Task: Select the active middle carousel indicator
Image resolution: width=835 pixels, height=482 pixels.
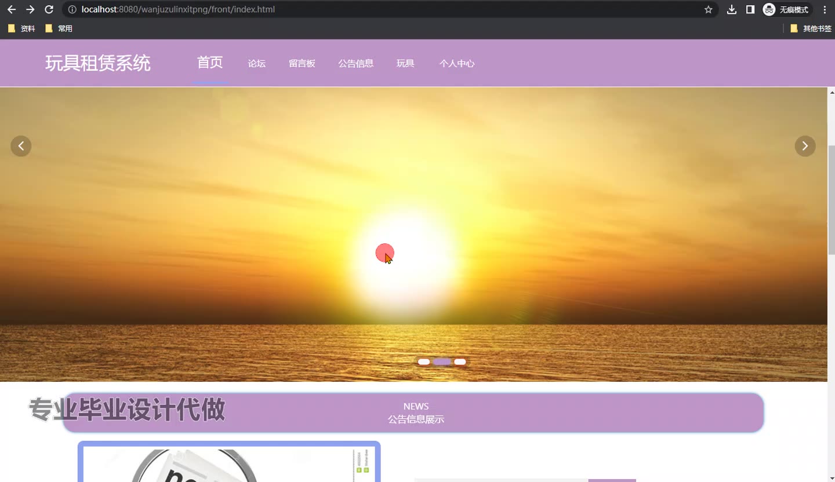Action: (442, 362)
